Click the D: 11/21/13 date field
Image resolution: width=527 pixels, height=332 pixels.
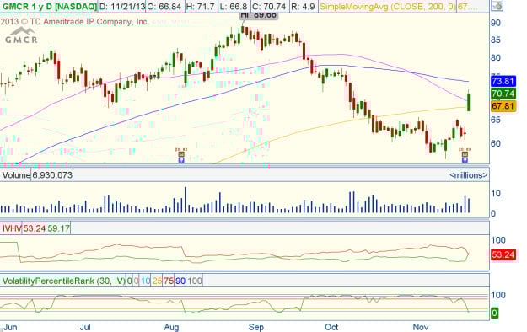[x=122, y=7]
